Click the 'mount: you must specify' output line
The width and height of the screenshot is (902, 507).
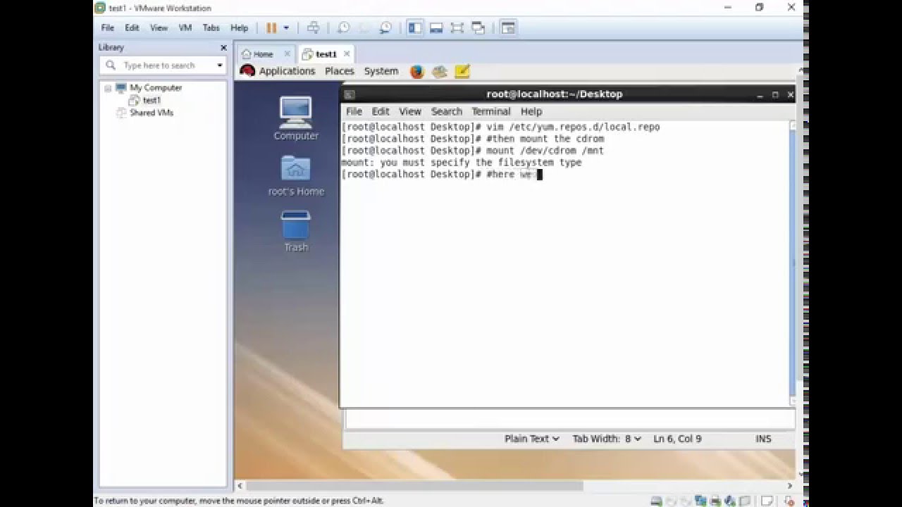(x=462, y=163)
